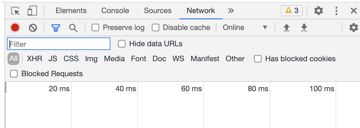Tick the Hide data URLs checkbox
Image resolution: width=360 pixels, height=128 pixels.
[122, 44]
